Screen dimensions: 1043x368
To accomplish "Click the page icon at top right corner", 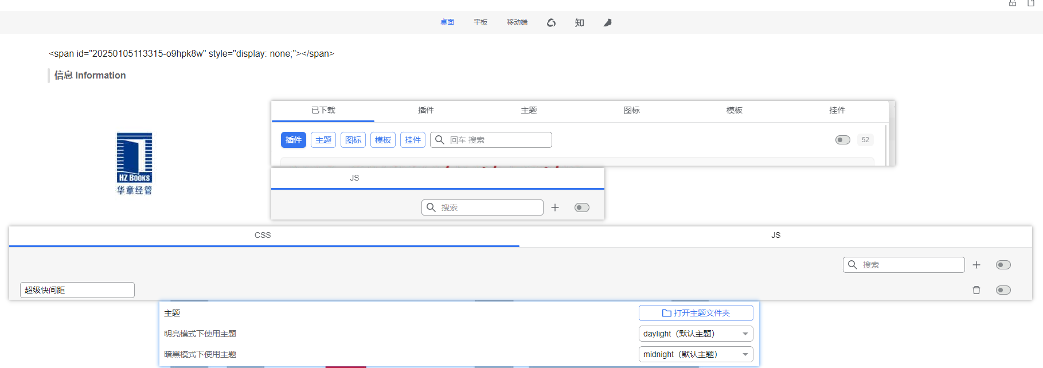I will click(1031, 3).
